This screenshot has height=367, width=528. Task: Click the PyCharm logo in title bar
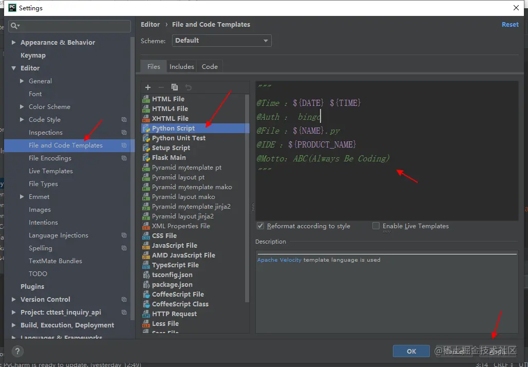click(12, 8)
